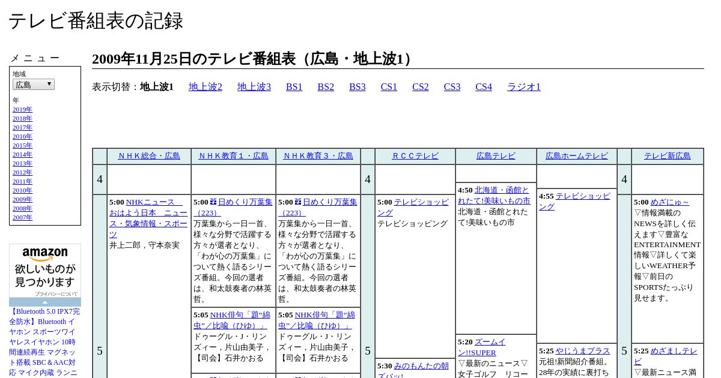The image size is (721, 378).
Task: Click the テレビ番組表の記録 site title
Action: point(96,21)
